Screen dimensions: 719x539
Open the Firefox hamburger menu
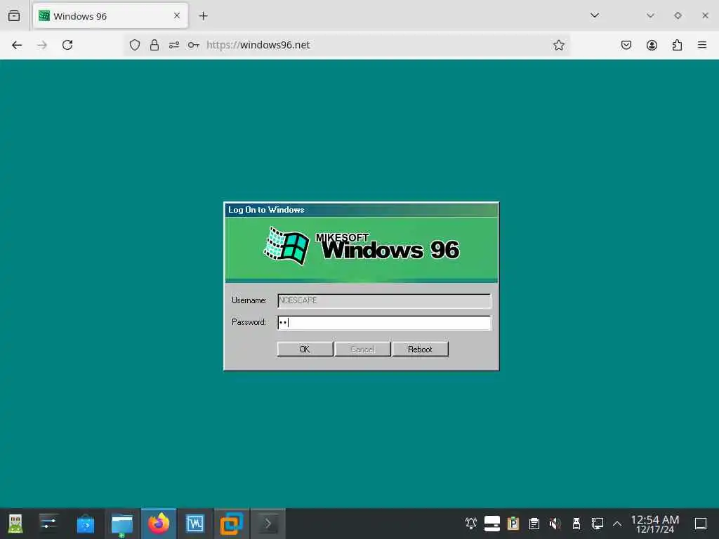pyautogui.click(x=702, y=45)
